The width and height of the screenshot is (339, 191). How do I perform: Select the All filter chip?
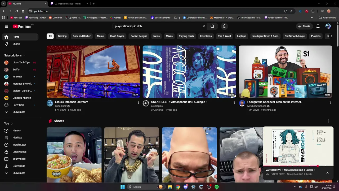pos(50,36)
